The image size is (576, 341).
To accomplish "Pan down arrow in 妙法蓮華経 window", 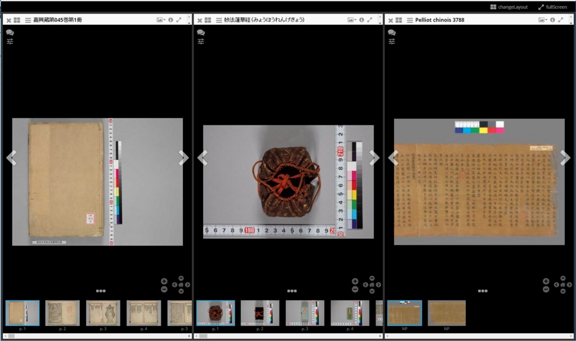I will (372, 291).
